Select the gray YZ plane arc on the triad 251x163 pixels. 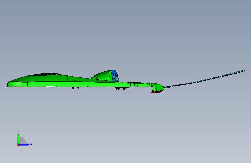click(23, 140)
